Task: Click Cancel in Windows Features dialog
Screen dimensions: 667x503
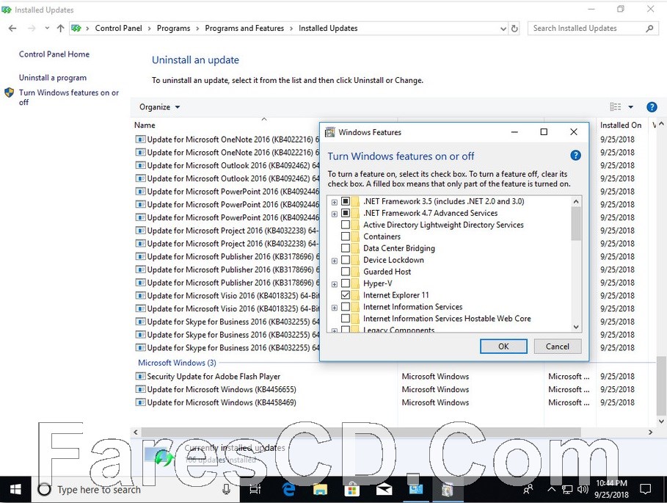Action: click(557, 346)
